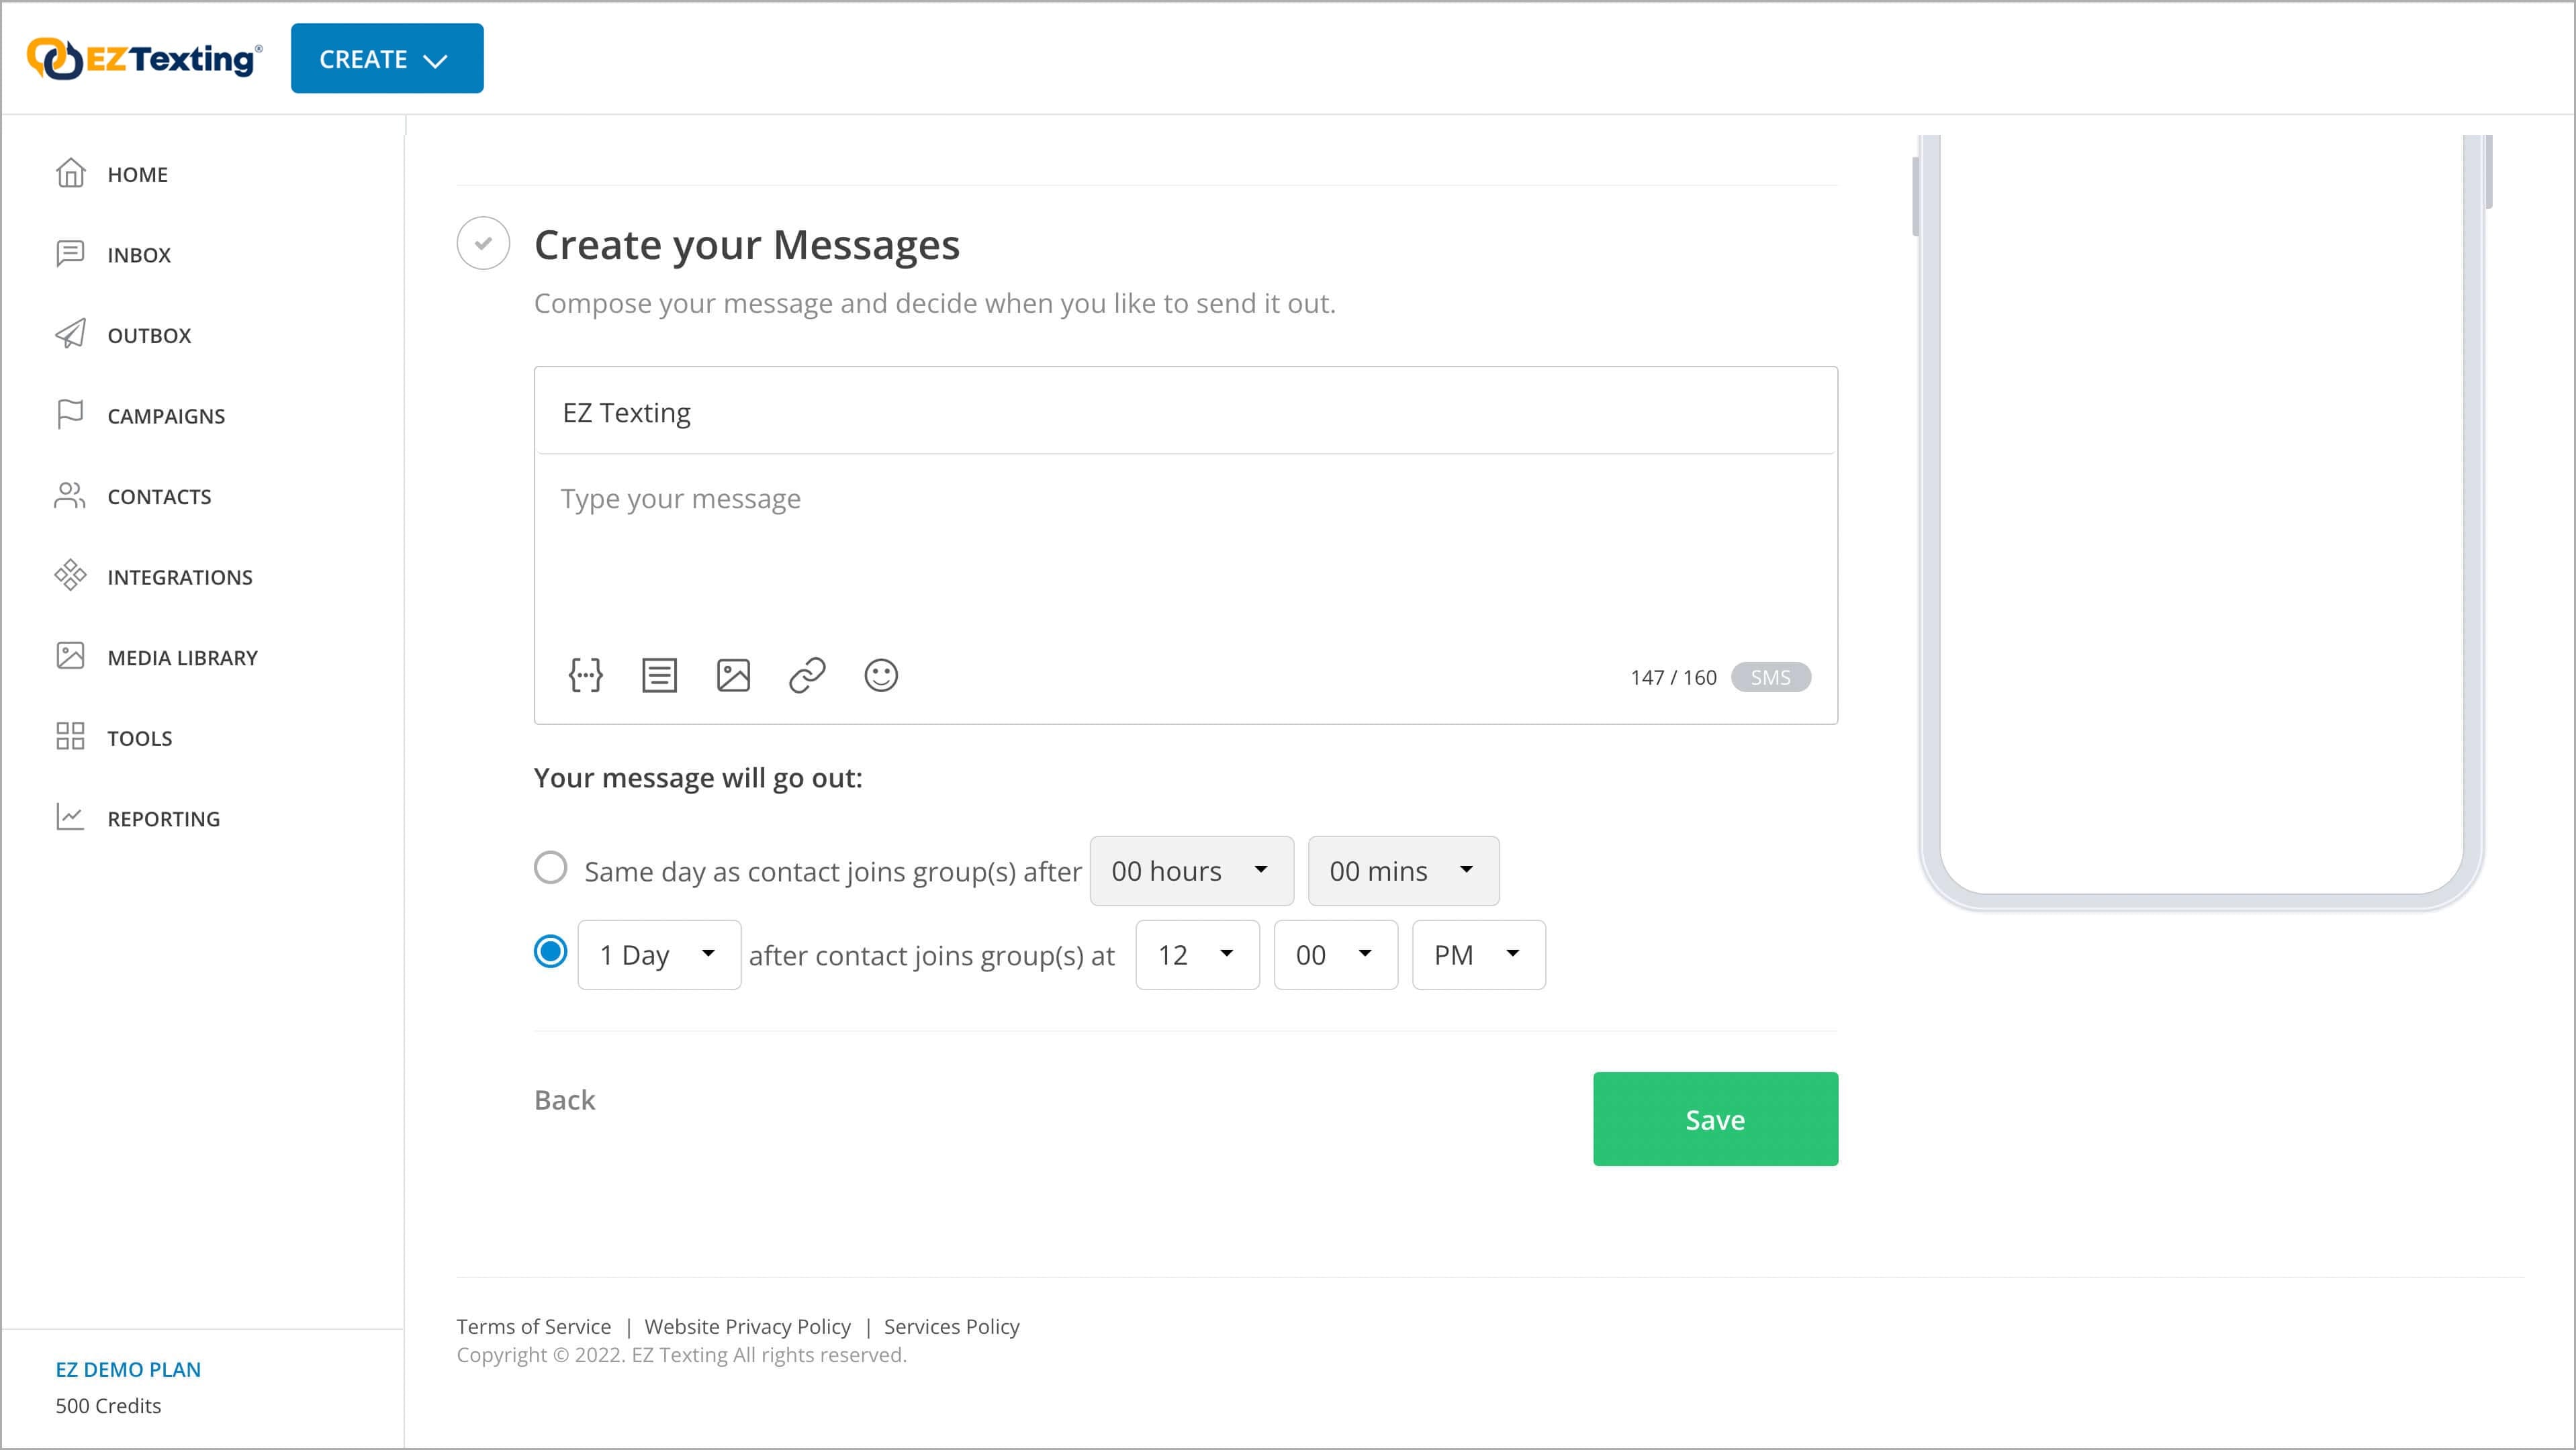Select same day delivery radio button
The height and width of the screenshot is (1450, 2576).
[x=550, y=867]
